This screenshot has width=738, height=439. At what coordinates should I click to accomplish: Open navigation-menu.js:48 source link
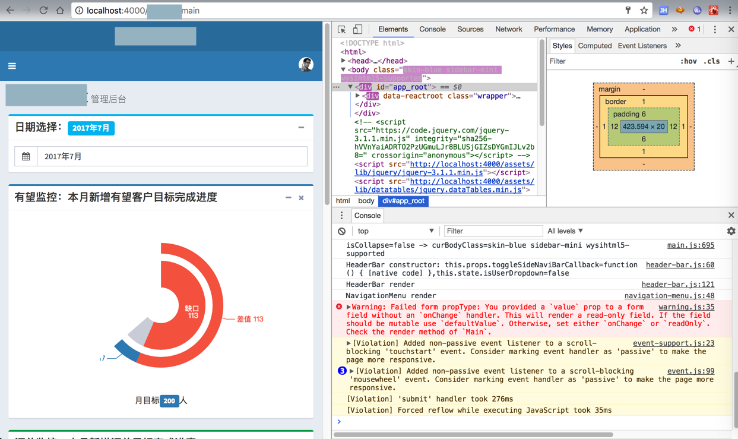point(669,296)
